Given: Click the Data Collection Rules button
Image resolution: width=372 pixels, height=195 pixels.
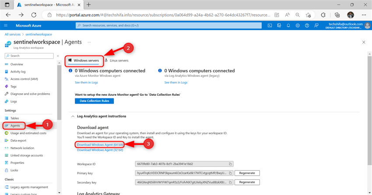Looking at the screenshot, I should 94,101.
